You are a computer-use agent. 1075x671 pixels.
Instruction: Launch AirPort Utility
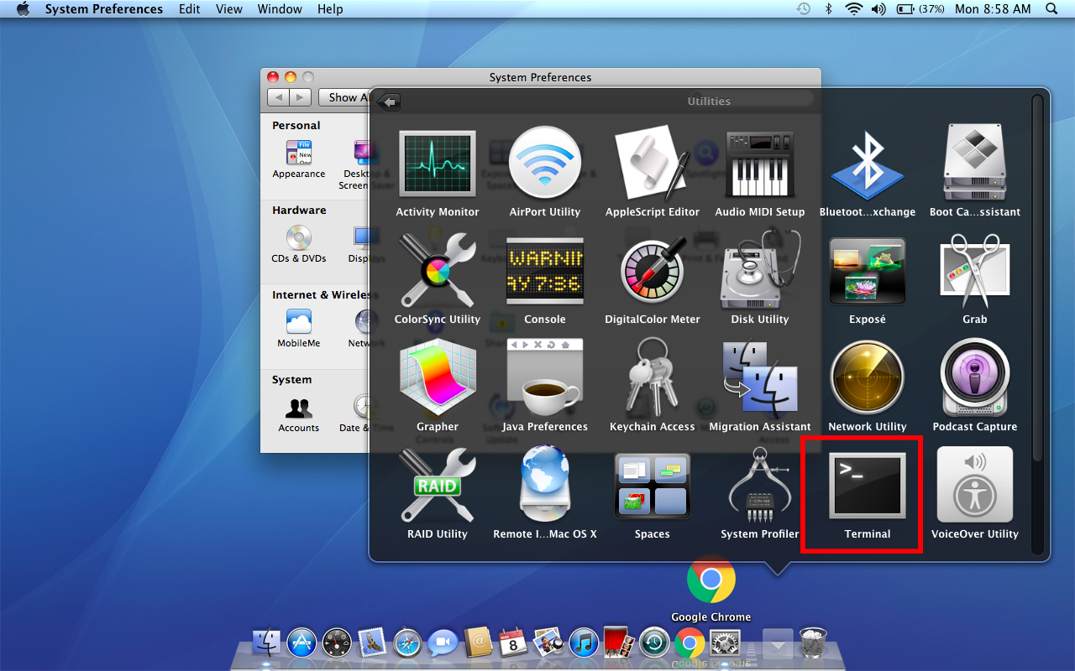[545, 174]
